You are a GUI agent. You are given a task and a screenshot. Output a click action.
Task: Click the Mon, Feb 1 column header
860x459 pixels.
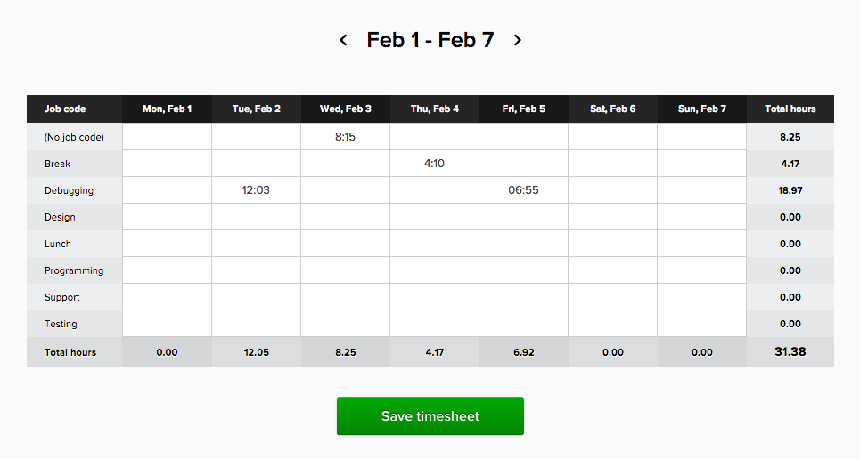[x=167, y=109]
